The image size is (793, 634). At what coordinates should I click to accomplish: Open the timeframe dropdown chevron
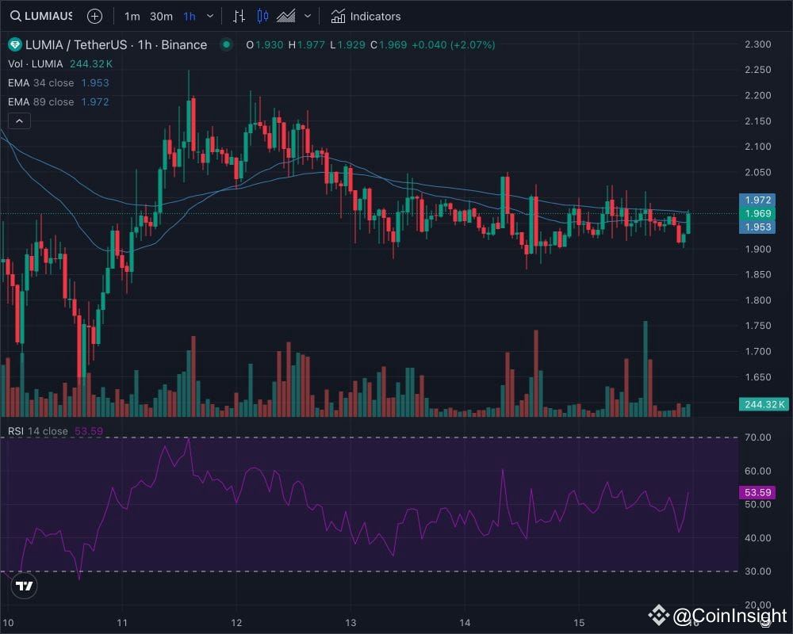(x=209, y=16)
